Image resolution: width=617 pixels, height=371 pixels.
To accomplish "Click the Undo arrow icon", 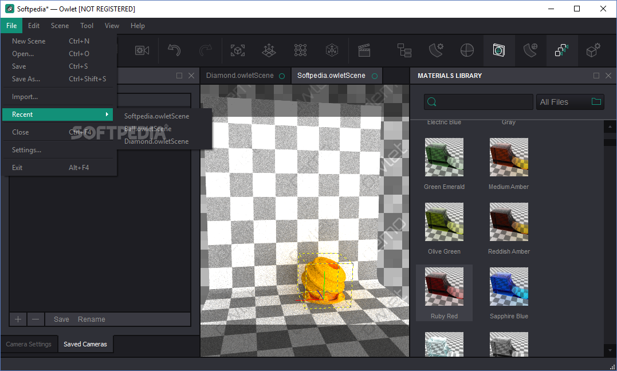I will click(x=174, y=50).
